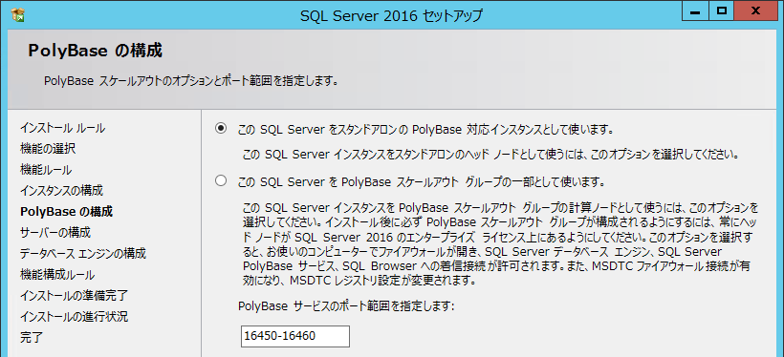This screenshot has height=357, width=784.
Task: Click window title SQL Server 2016 セットアップ
Action: (x=391, y=15)
